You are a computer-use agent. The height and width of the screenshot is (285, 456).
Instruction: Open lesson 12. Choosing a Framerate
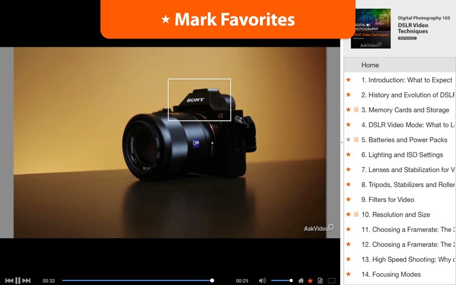point(408,245)
